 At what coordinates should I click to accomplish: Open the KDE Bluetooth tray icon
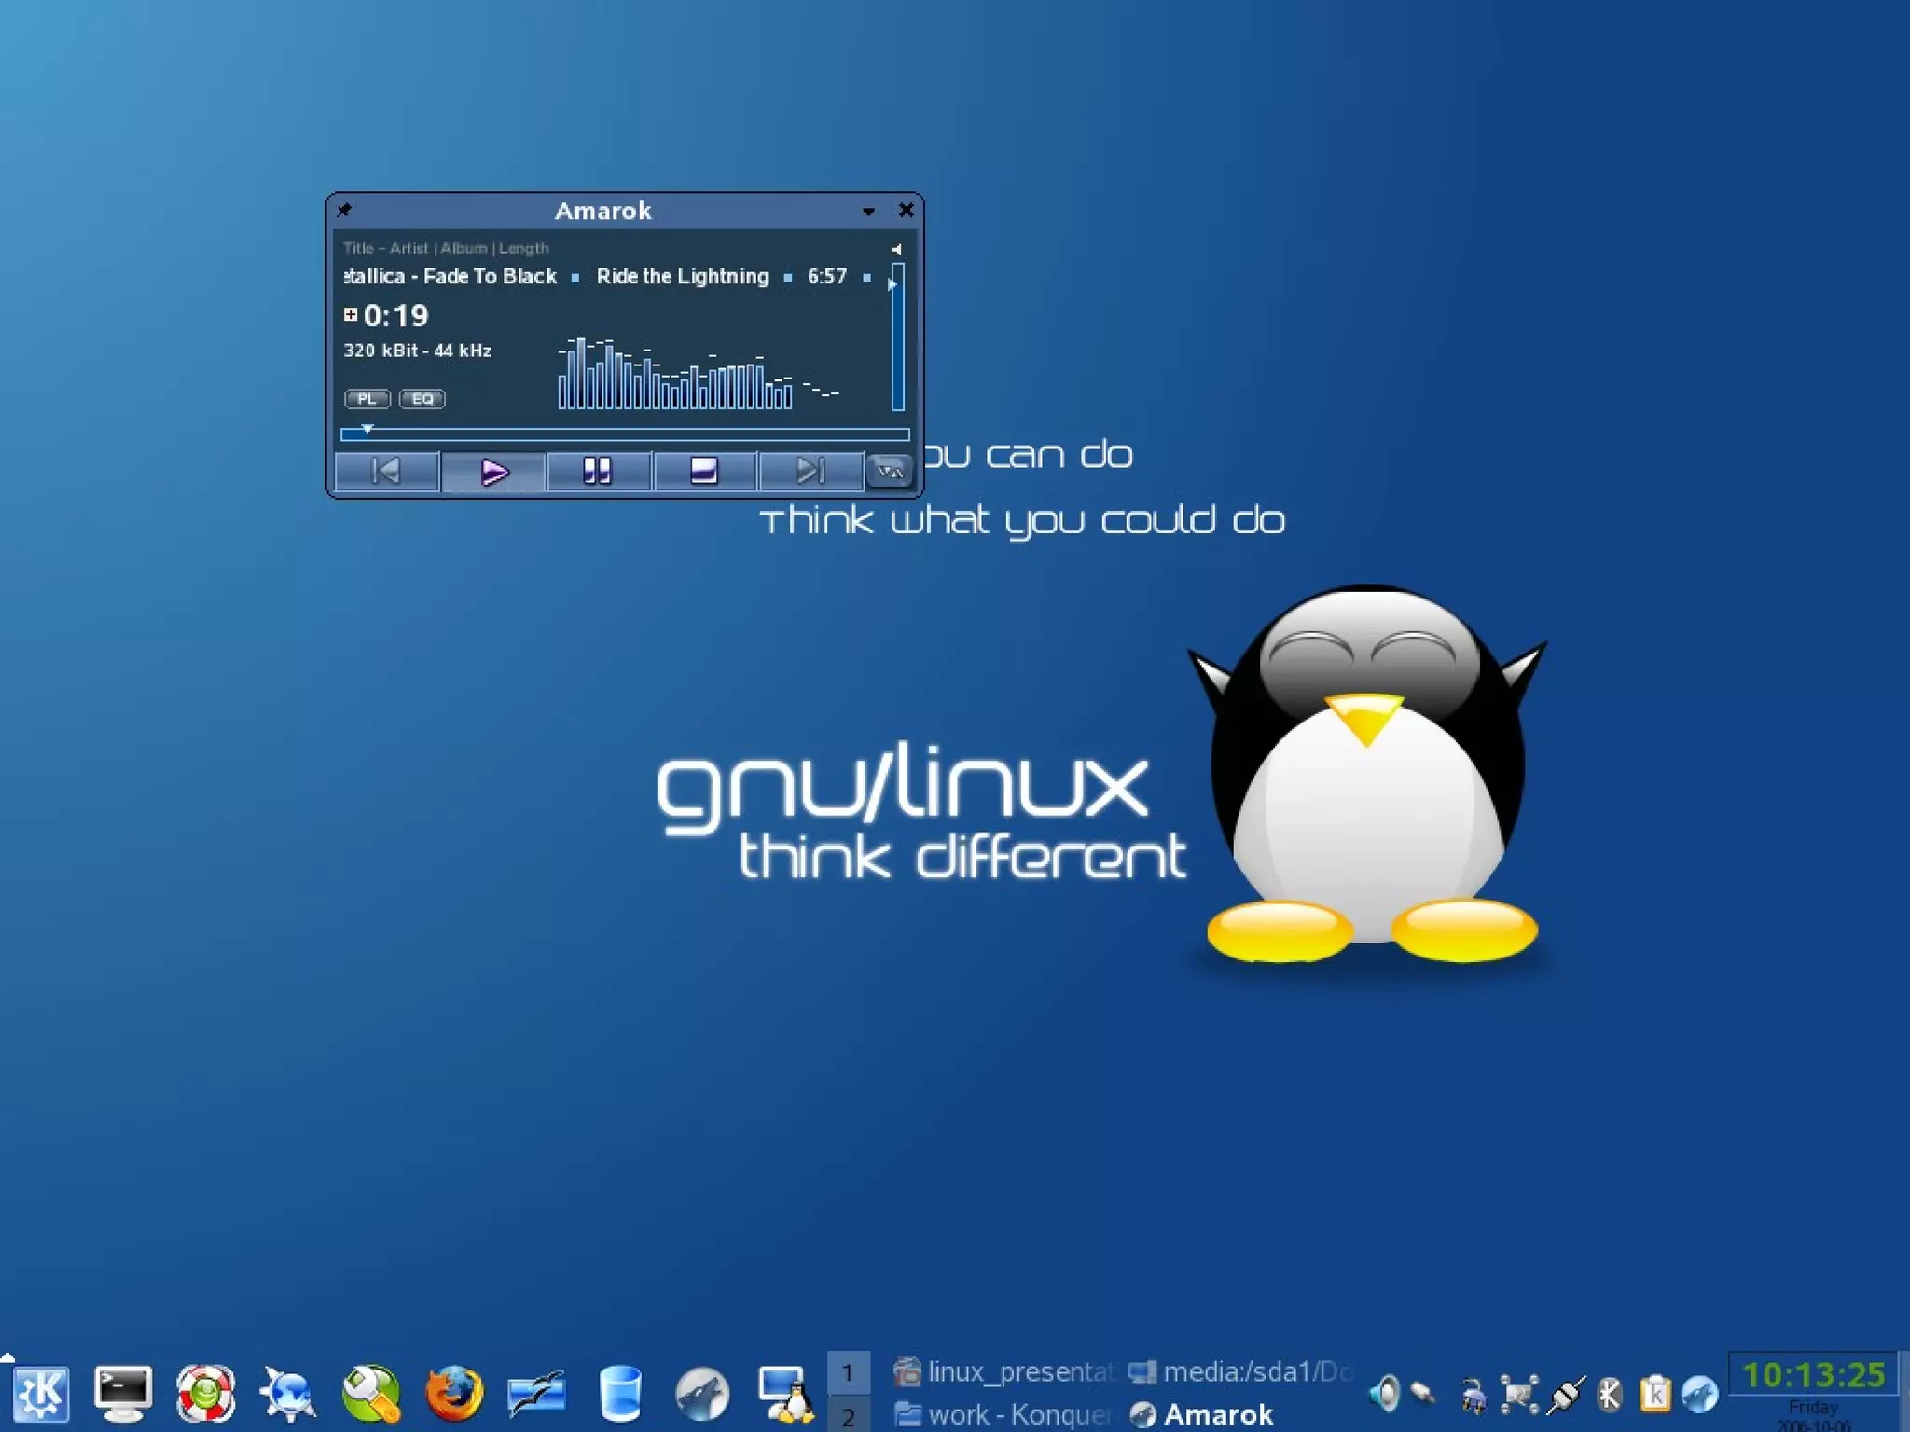tap(1610, 1394)
